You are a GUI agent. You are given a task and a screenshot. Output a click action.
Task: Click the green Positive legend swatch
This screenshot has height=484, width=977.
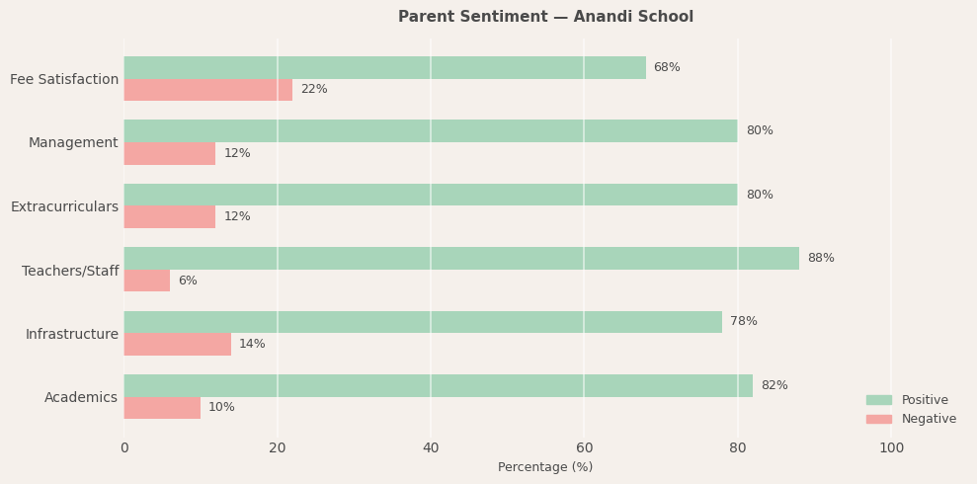coord(878,400)
